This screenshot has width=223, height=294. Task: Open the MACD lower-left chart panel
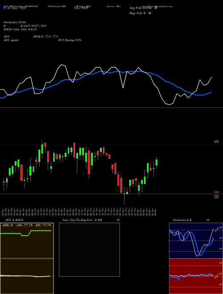(x=27, y=276)
